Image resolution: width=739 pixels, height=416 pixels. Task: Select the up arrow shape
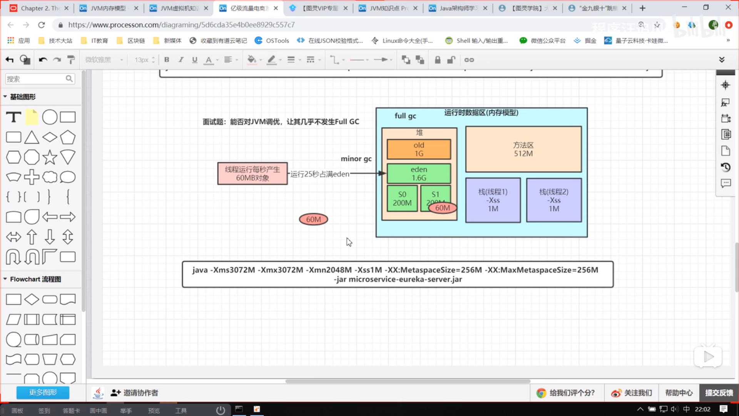point(32,237)
